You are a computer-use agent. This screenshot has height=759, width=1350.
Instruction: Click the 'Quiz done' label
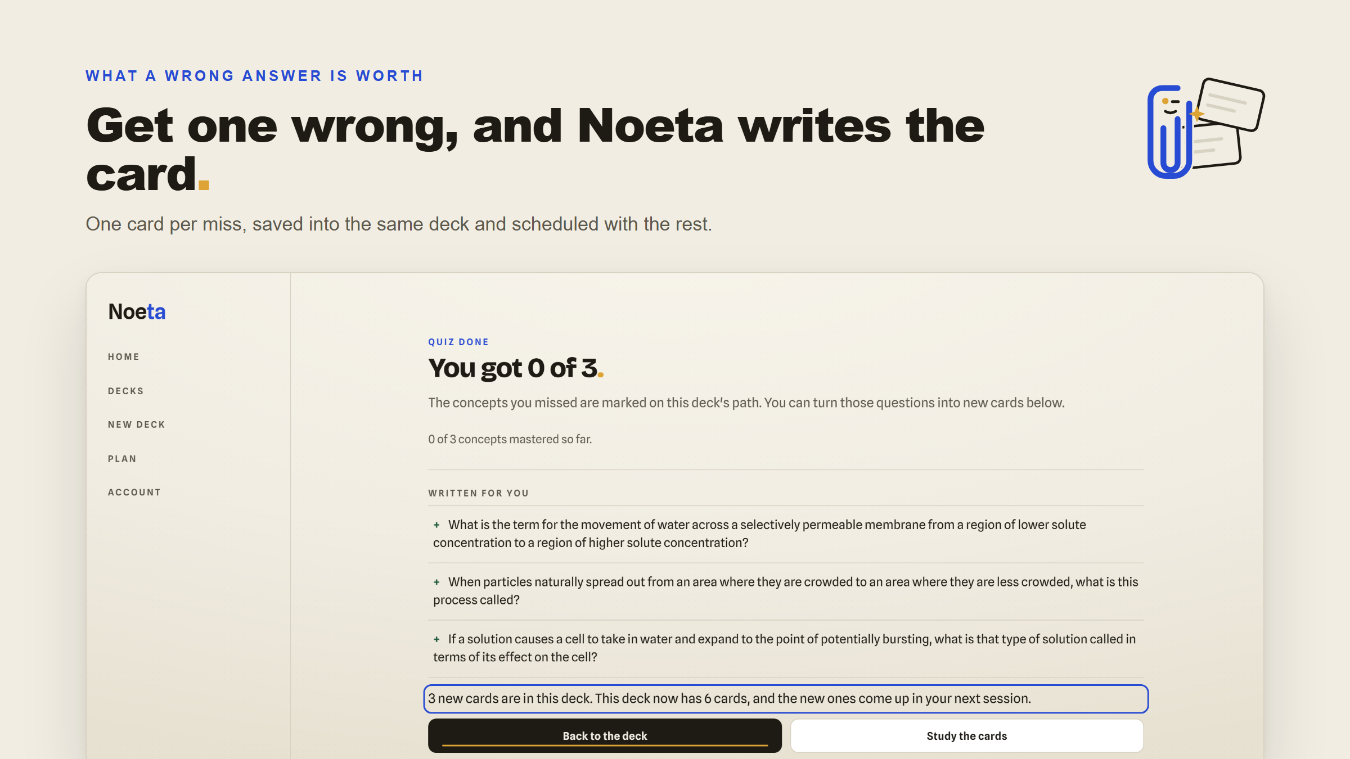458,342
